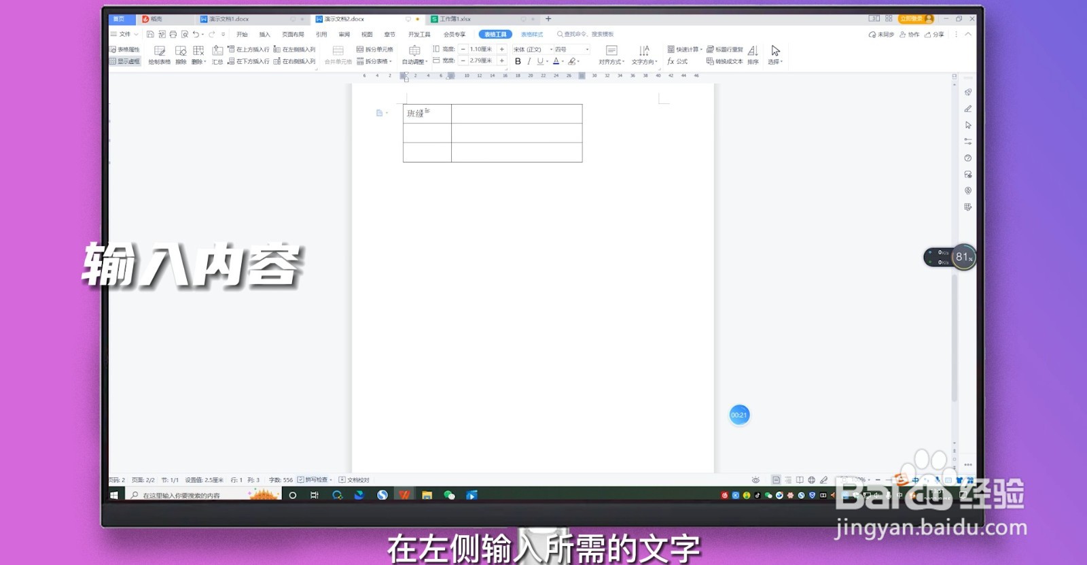Insert a row below (在下方插入行)
This screenshot has height=565, width=1087.
pyautogui.click(x=248, y=61)
